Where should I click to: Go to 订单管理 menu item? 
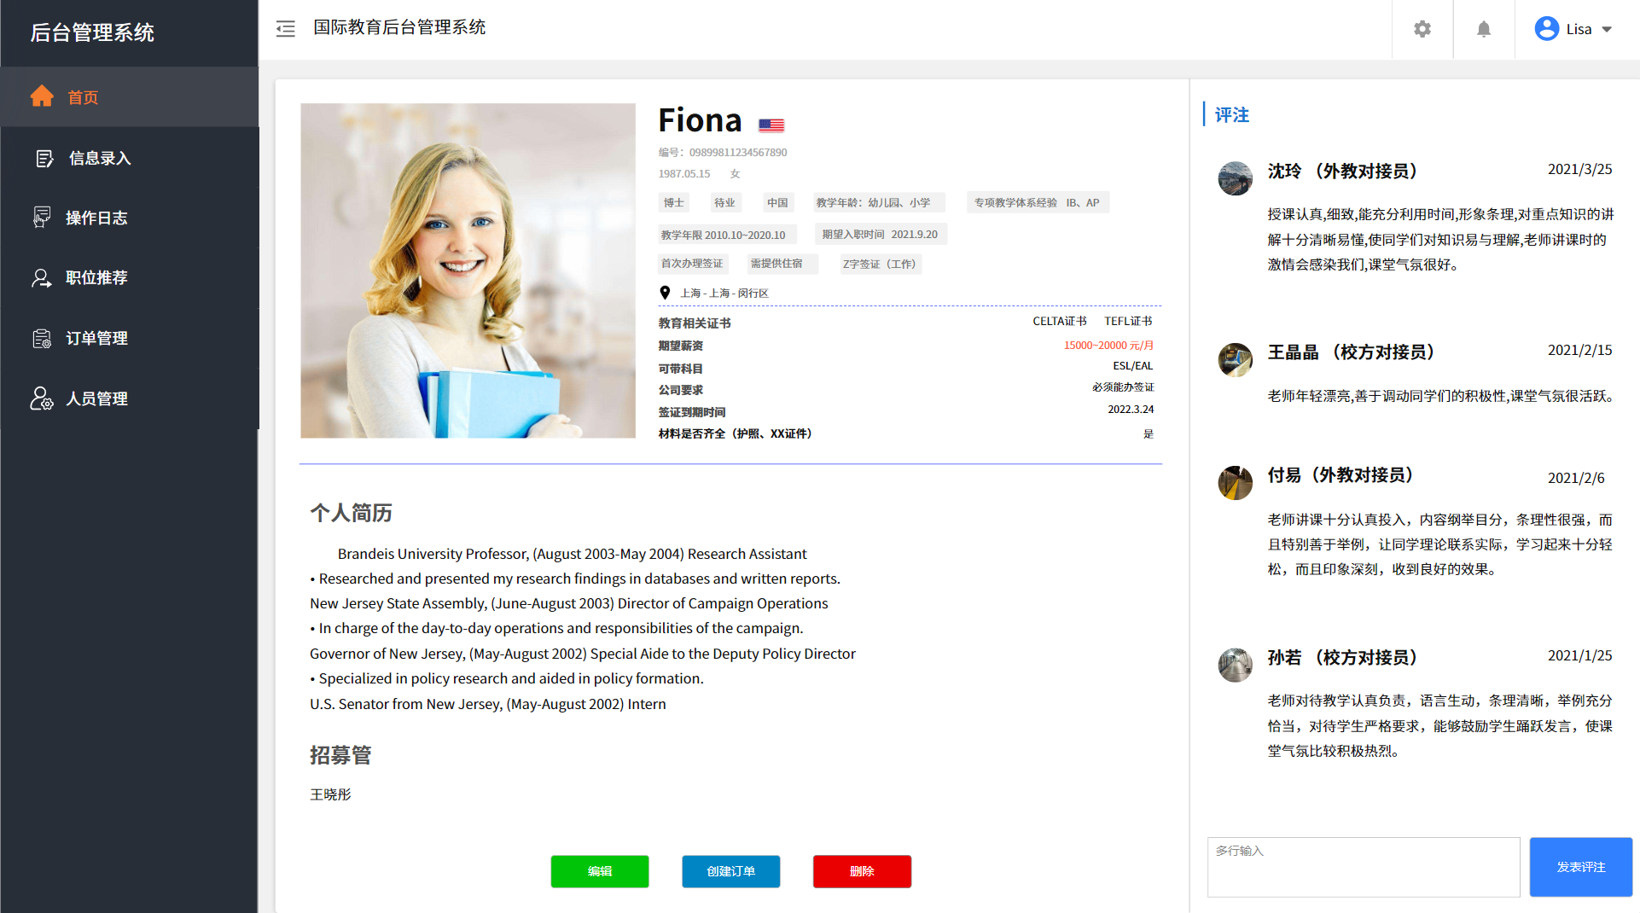coord(96,339)
